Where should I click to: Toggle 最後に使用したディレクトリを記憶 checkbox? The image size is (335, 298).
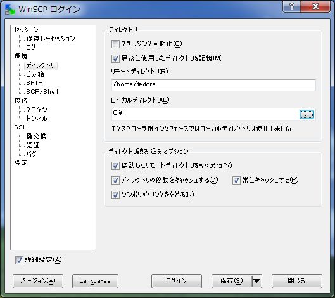(x=115, y=58)
